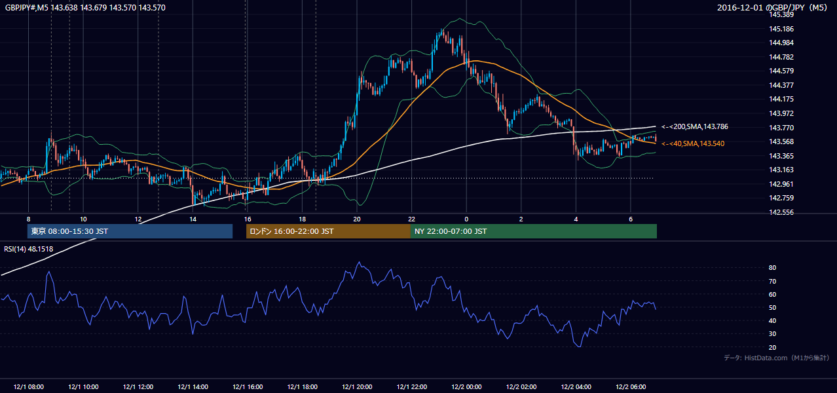Click price axis label 143.972
Screen dimensions: 837x393
tap(781, 113)
